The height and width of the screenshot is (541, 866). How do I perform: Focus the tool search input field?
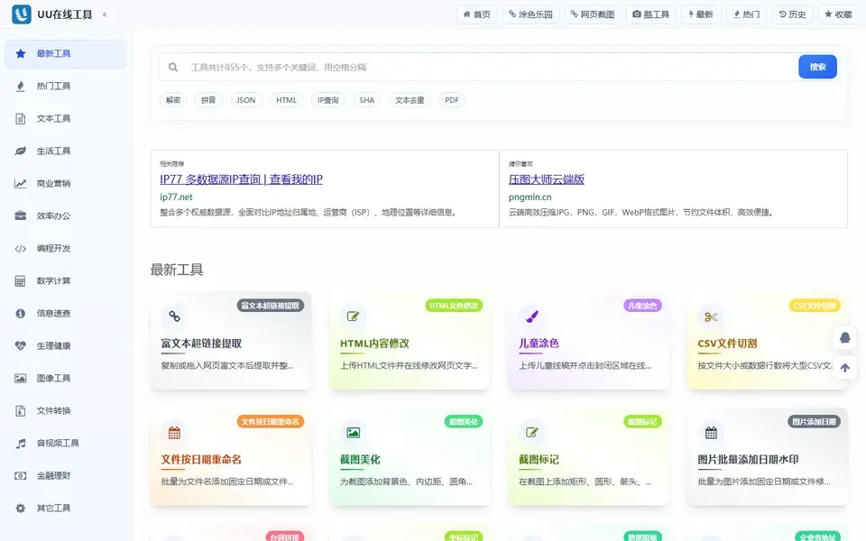click(492, 68)
